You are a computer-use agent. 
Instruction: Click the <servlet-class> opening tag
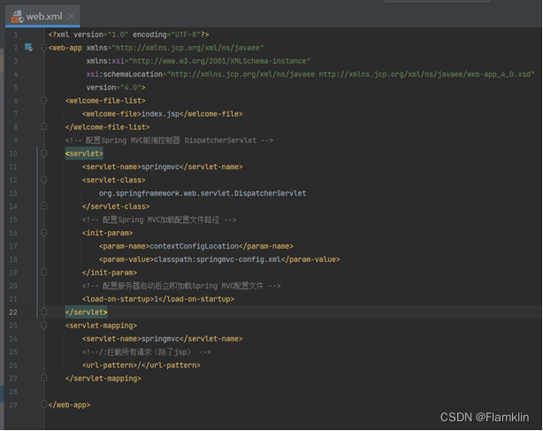(x=113, y=180)
